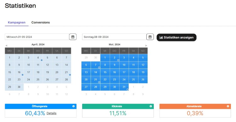Click the Abmelderate info icon
This screenshot has height=122, width=236.
coord(228,106)
